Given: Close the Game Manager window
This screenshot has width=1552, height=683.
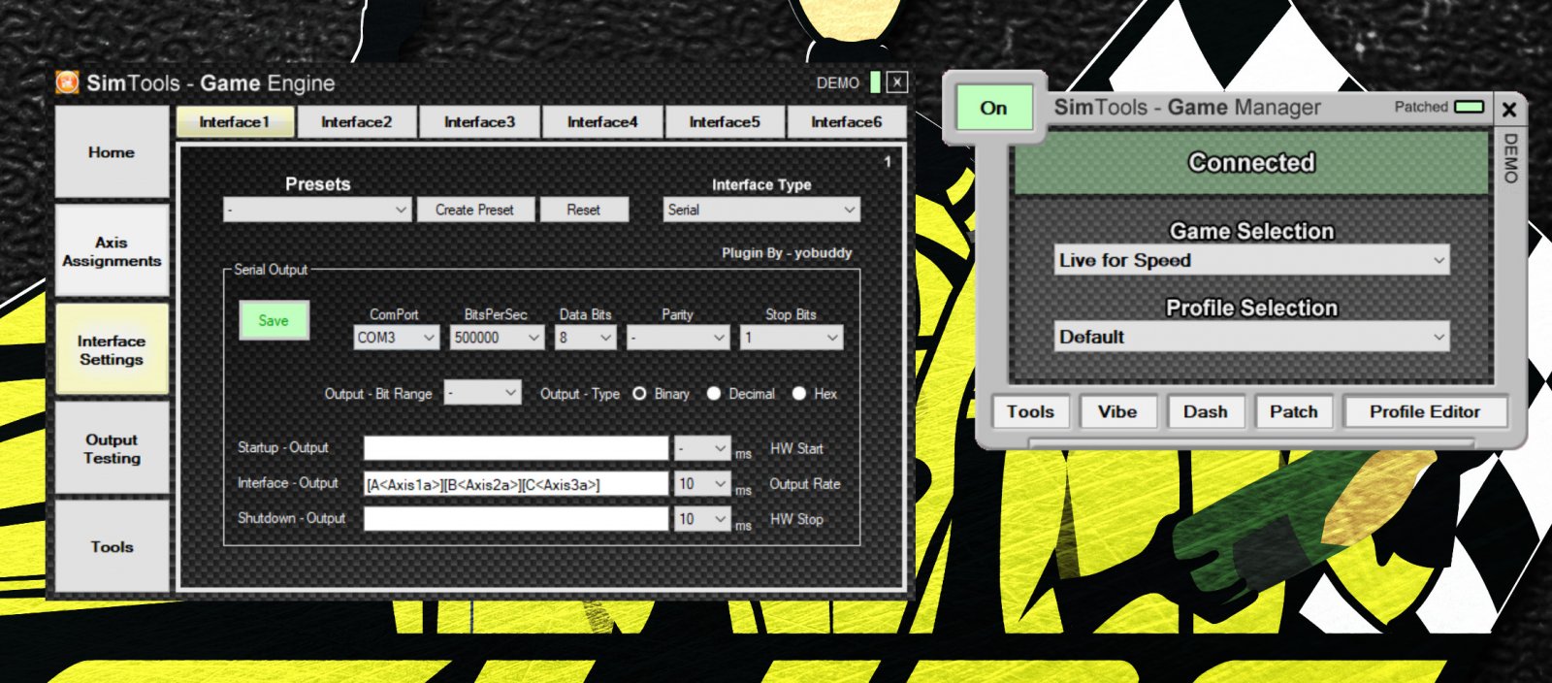Looking at the screenshot, I should (x=1508, y=110).
